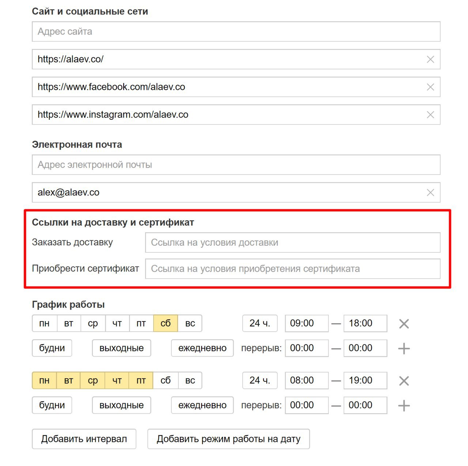The height and width of the screenshot is (466, 468).
Task: Focus Ссылка на условия доставки field
Action: click(x=293, y=242)
